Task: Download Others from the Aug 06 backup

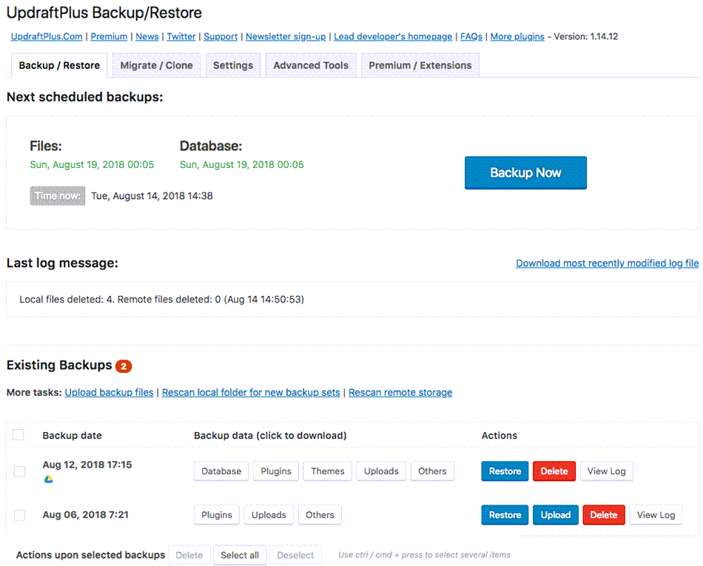Action: (320, 515)
